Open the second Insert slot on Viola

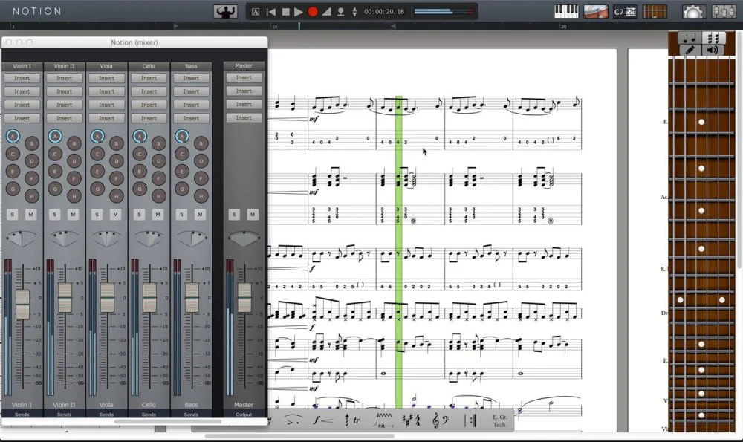pyautogui.click(x=106, y=91)
